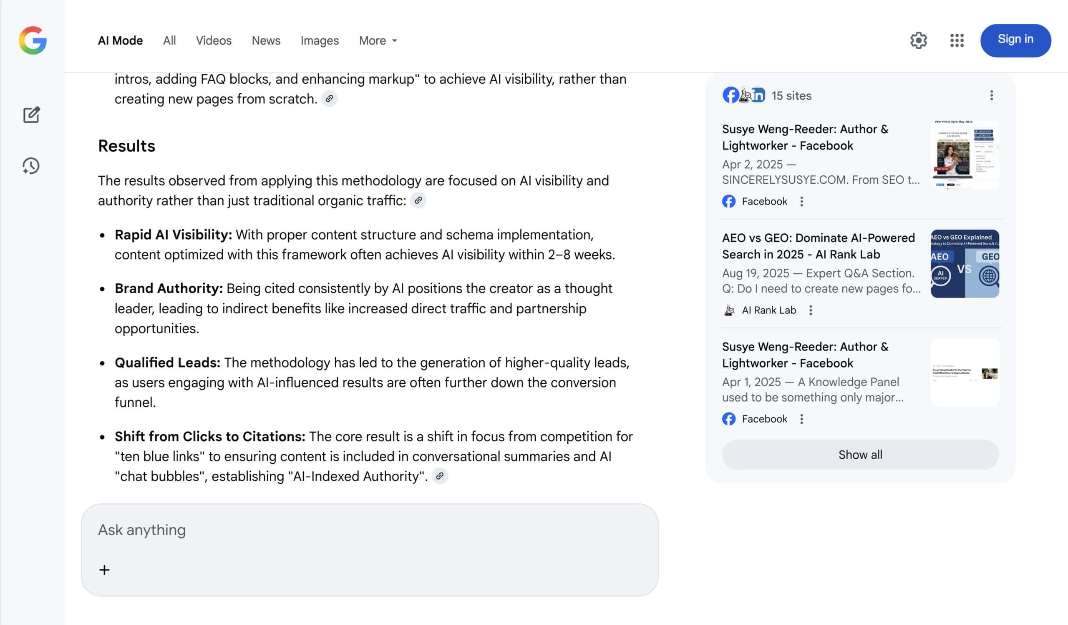1068x625 pixels.
Task: Switch to the News tab
Action: click(266, 40)
